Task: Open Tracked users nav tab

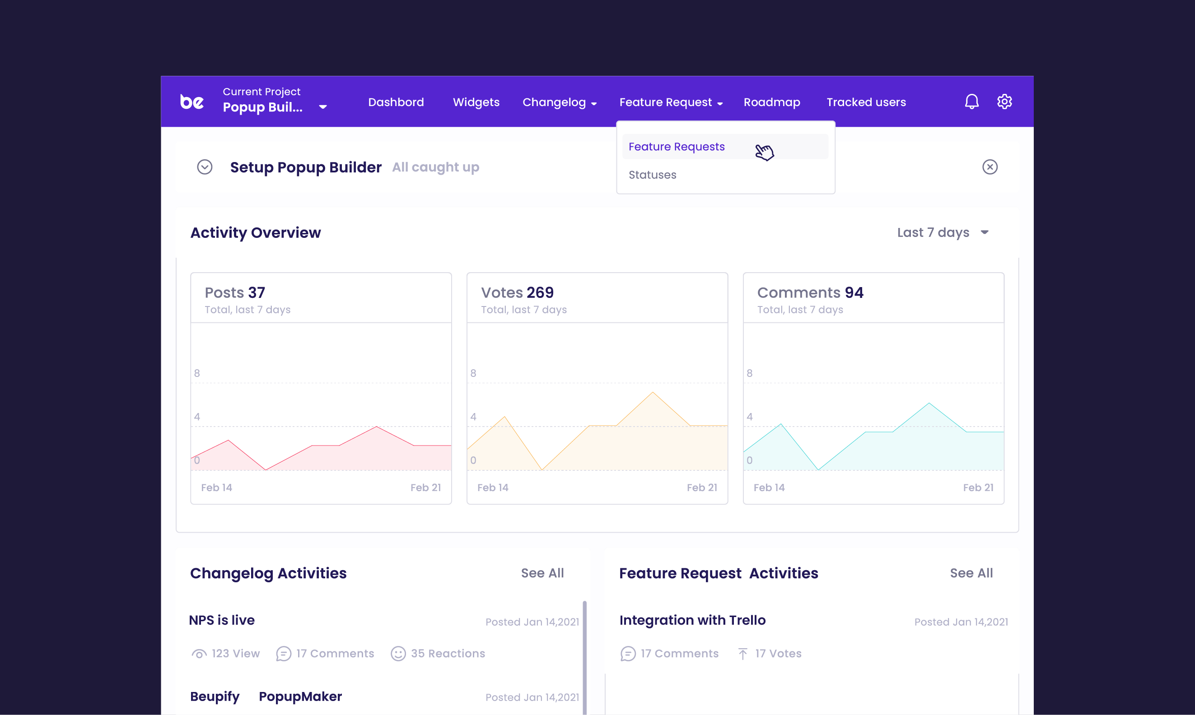Action: point(866,102)
